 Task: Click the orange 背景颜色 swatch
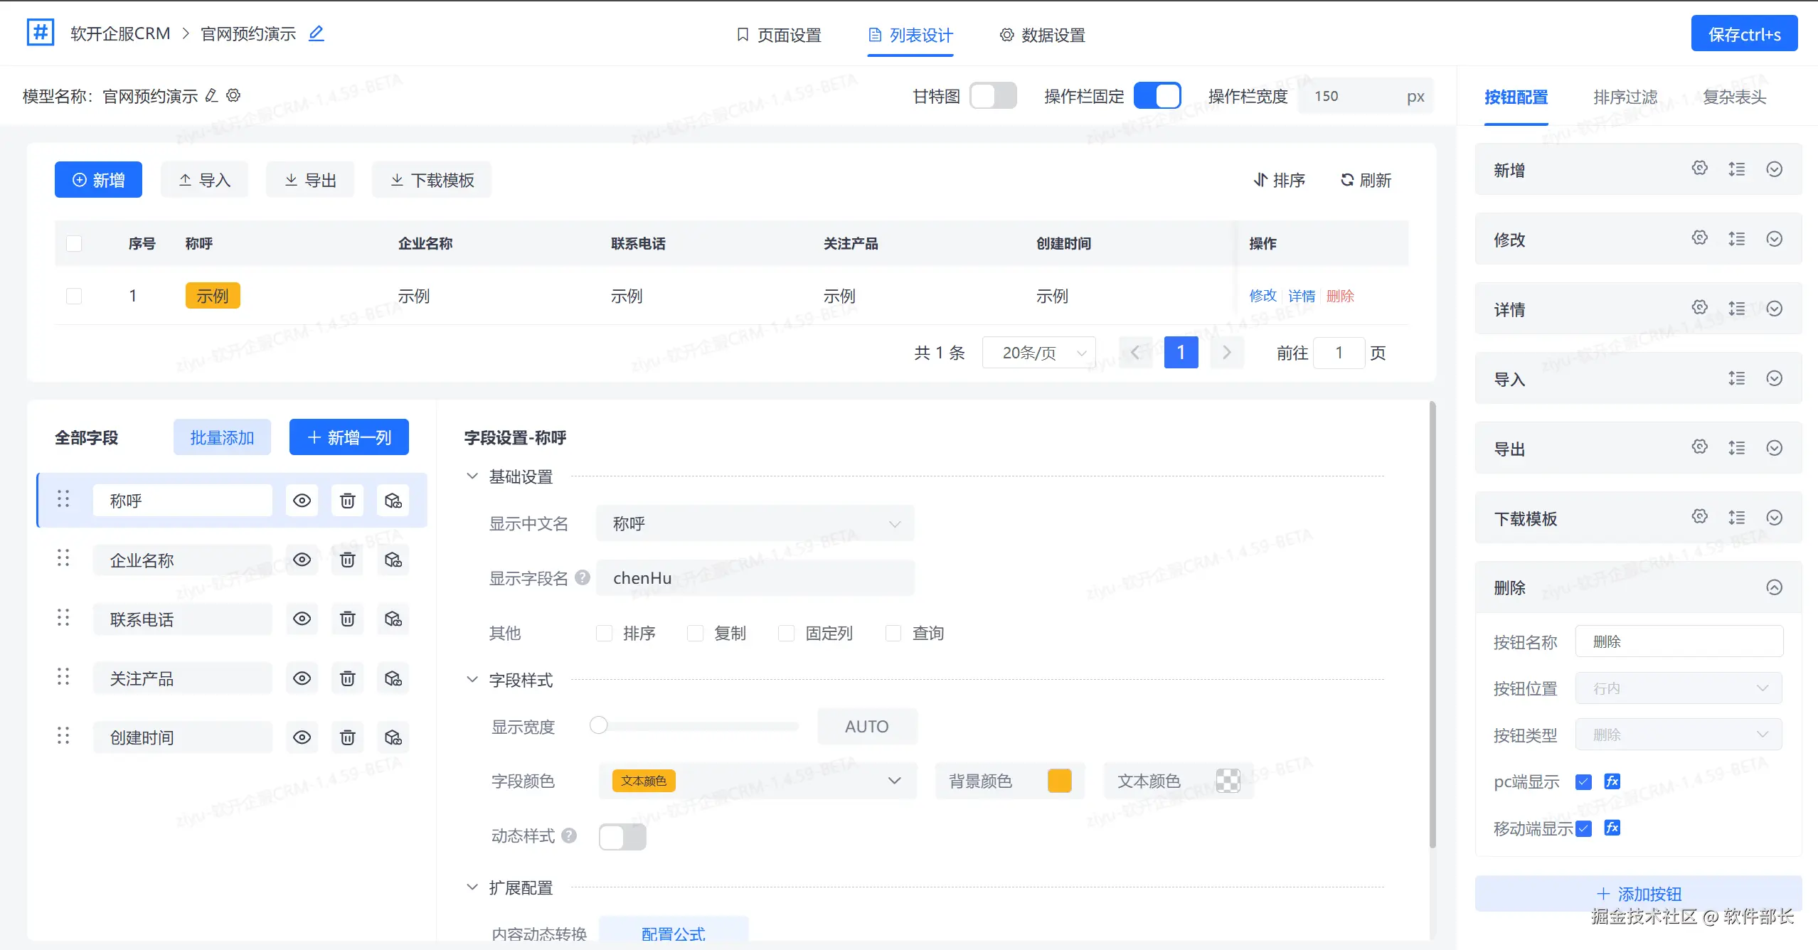click(1059, 781)
